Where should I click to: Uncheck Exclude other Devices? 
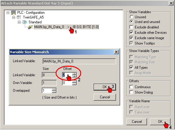131,33
